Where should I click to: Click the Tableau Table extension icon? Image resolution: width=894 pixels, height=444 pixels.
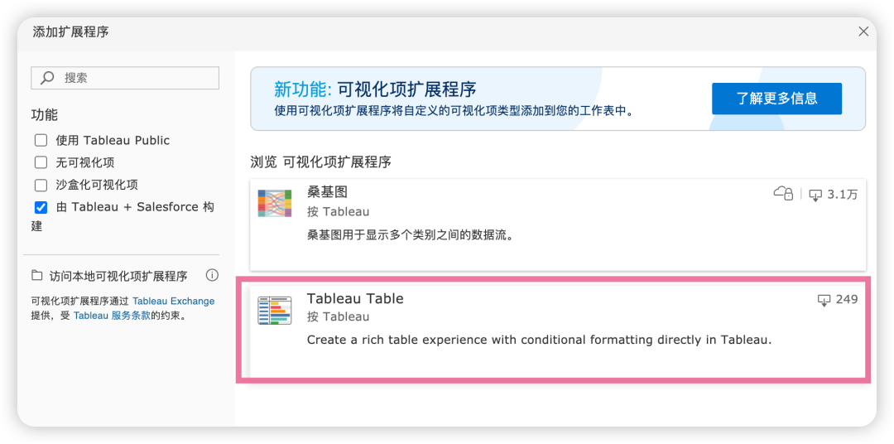[x=274, y=310]
